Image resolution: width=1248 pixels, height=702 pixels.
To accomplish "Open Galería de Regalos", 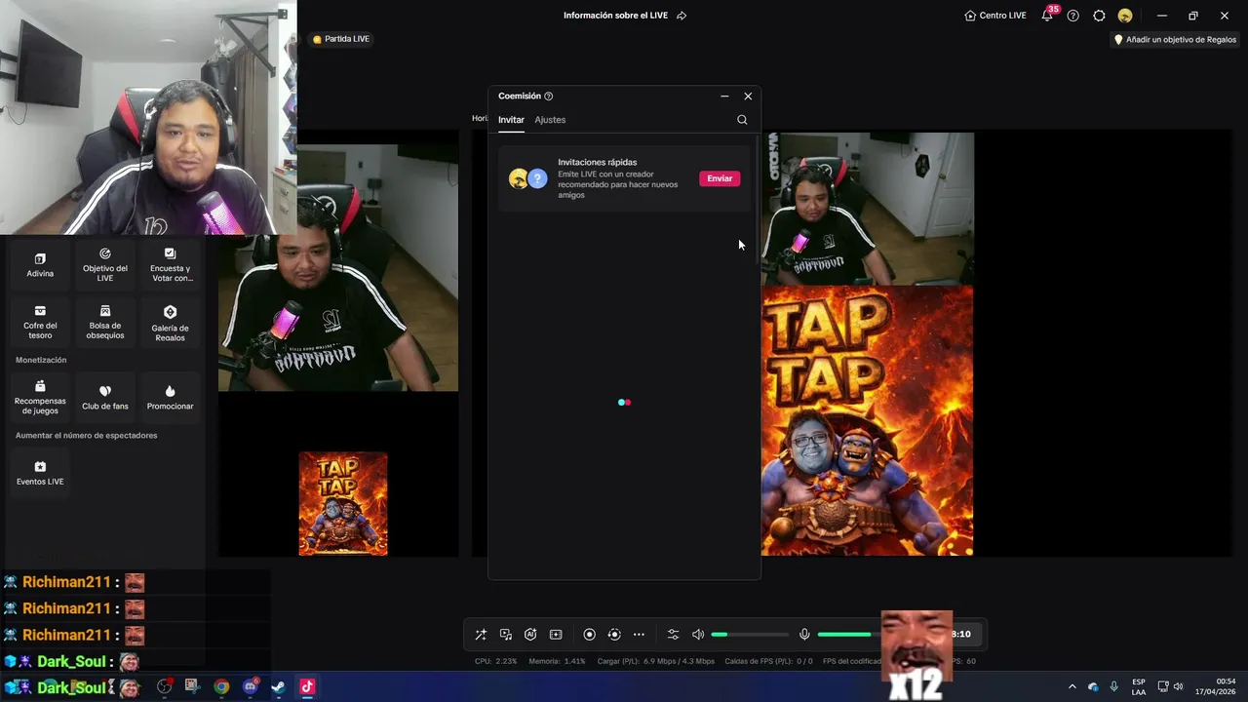I will pos(170,322).
